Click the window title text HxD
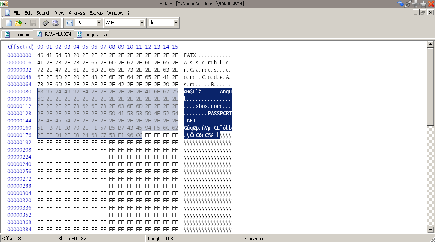This screenshot has width=435, height=242. pyautogui.click(x=163, y=3)
